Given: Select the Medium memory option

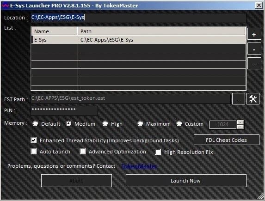Looking at the screenshot, I should click(68, 123).
